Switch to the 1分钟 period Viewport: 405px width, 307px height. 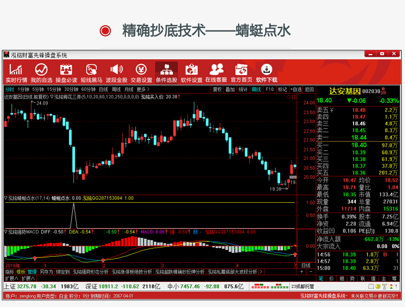click(x=23, y=90)
